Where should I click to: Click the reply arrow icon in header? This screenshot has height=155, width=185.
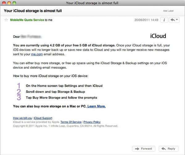pos(173,20)
